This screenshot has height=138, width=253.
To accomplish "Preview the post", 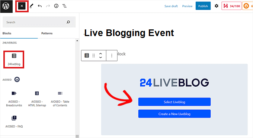I will point(187,6).
